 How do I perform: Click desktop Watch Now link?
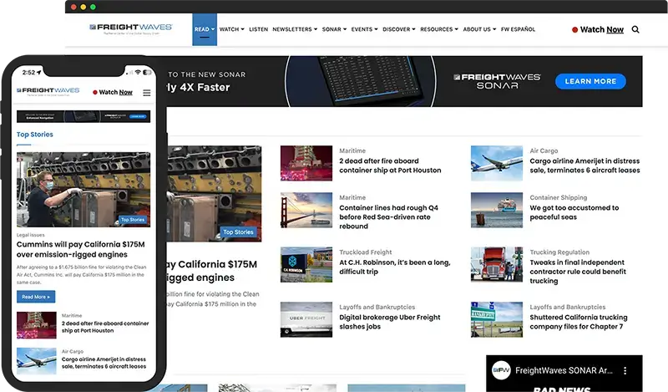tap(601, 29)
